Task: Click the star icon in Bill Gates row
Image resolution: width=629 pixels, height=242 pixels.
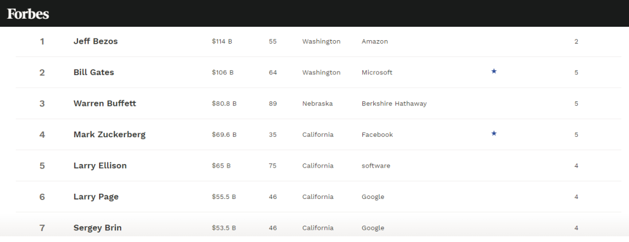Action: coord(494,72)
